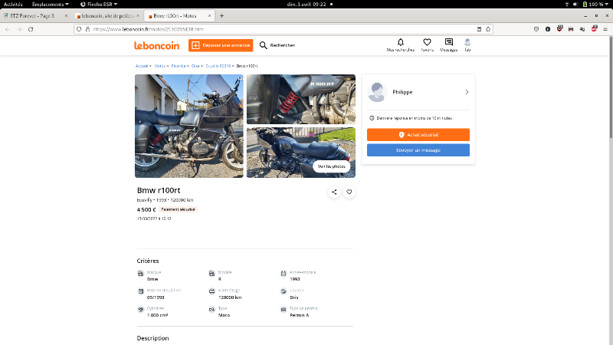Open the main large motorcycle photo
Screen dimensions: 613x345
coord(188,126)
